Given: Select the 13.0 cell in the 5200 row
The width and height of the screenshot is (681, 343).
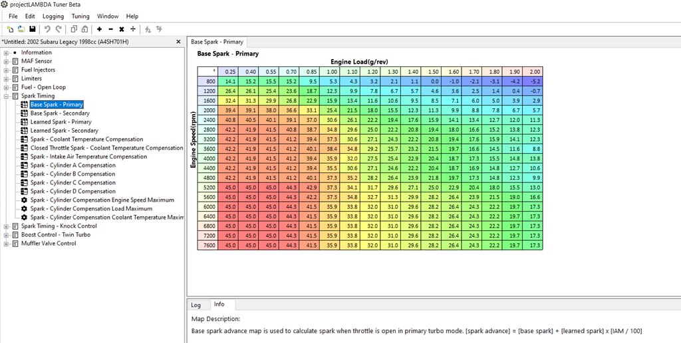Looking at the screenshot, I should 533,187.
